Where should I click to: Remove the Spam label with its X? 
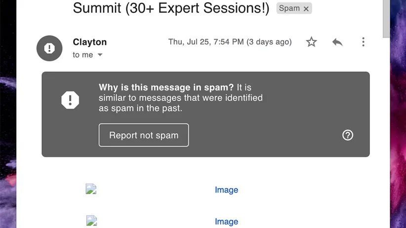tap(306, 9)
